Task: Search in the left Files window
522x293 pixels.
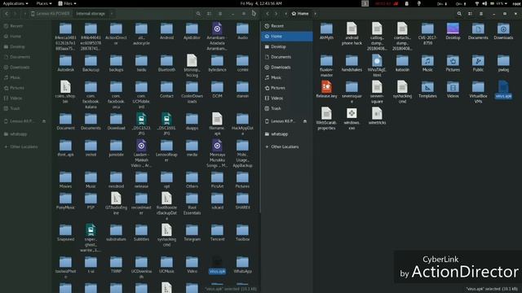Action: point(198,14)
